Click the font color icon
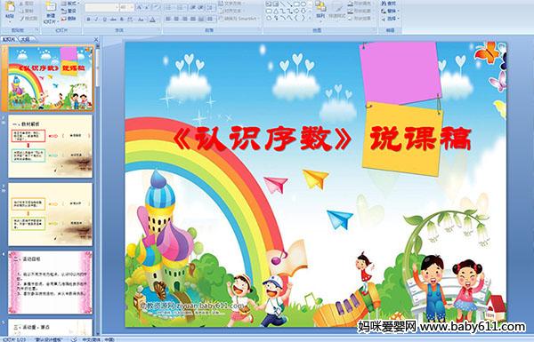Viewport: 534px width, 342px height. 152,20
